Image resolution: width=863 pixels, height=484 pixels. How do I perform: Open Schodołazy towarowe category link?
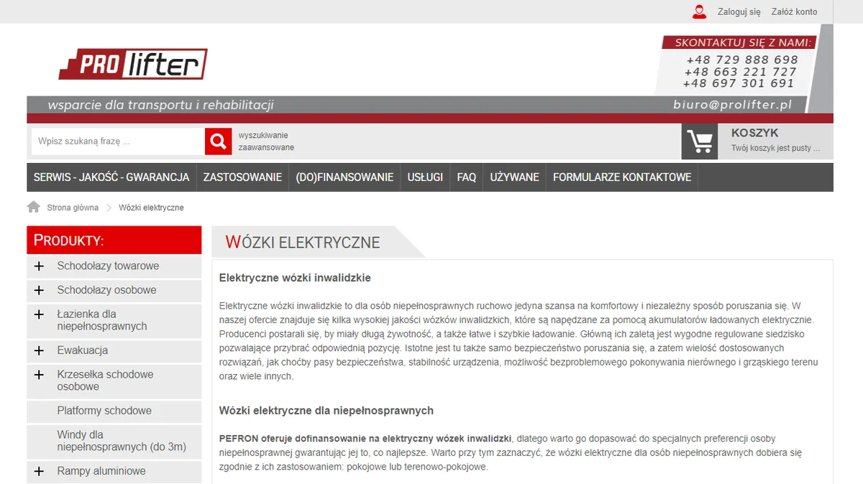coord(108,266)
